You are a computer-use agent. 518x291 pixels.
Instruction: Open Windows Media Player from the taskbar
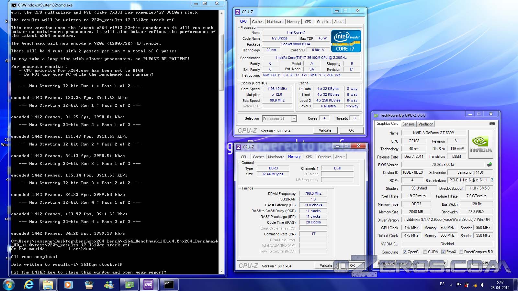(x=68, y=285)
